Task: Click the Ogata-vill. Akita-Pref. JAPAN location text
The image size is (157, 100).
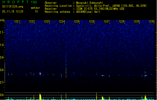Action: 111,6
